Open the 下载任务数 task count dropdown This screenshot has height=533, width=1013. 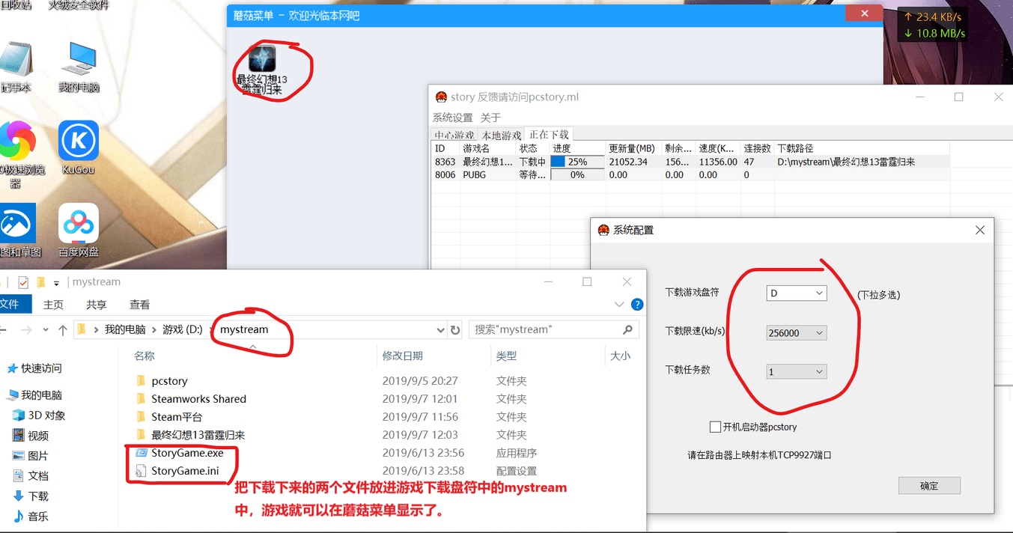(797, 371)
